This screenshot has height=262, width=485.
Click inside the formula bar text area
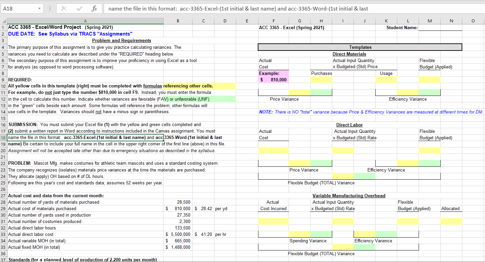237,8
